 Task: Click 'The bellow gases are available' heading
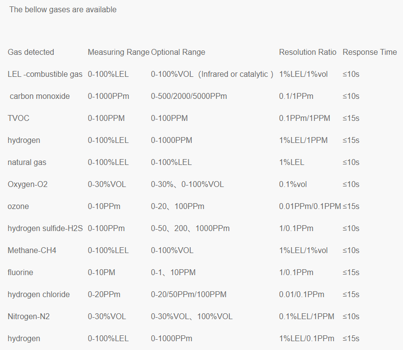63,10
